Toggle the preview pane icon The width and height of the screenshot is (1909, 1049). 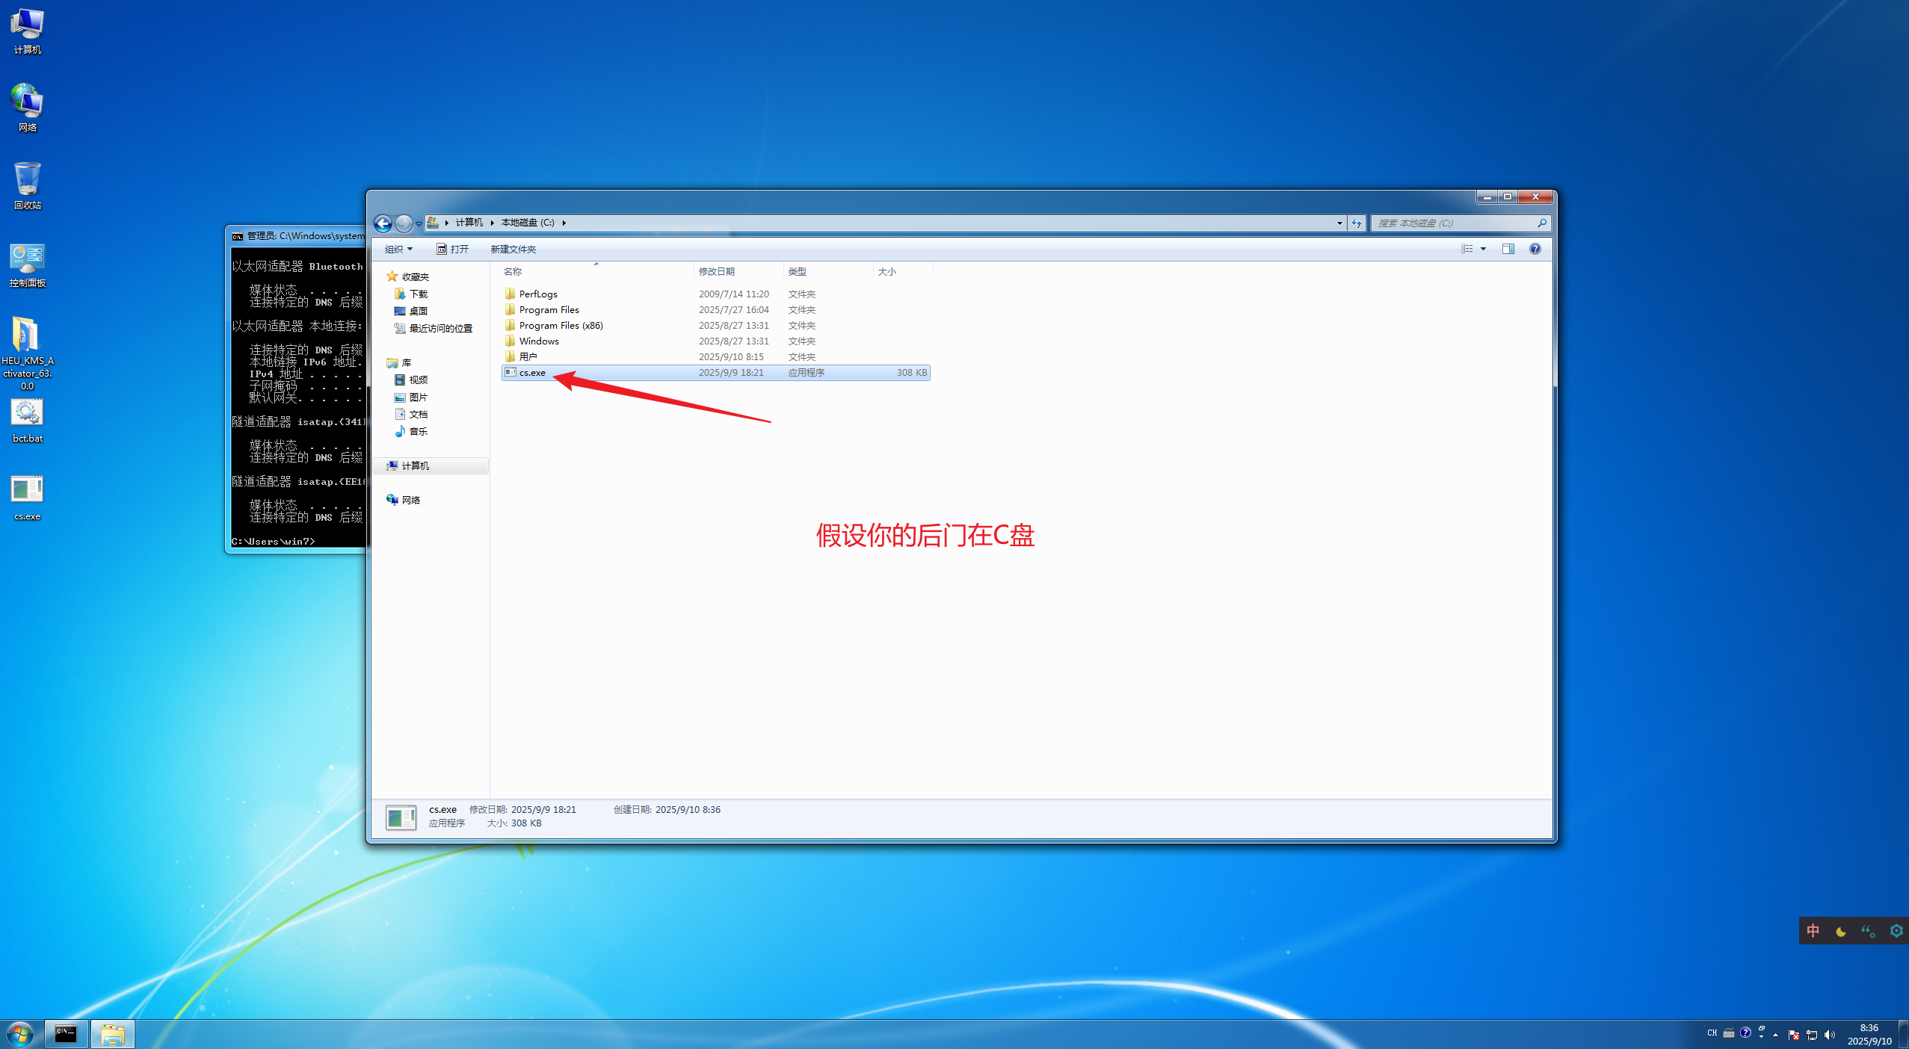1508,250
